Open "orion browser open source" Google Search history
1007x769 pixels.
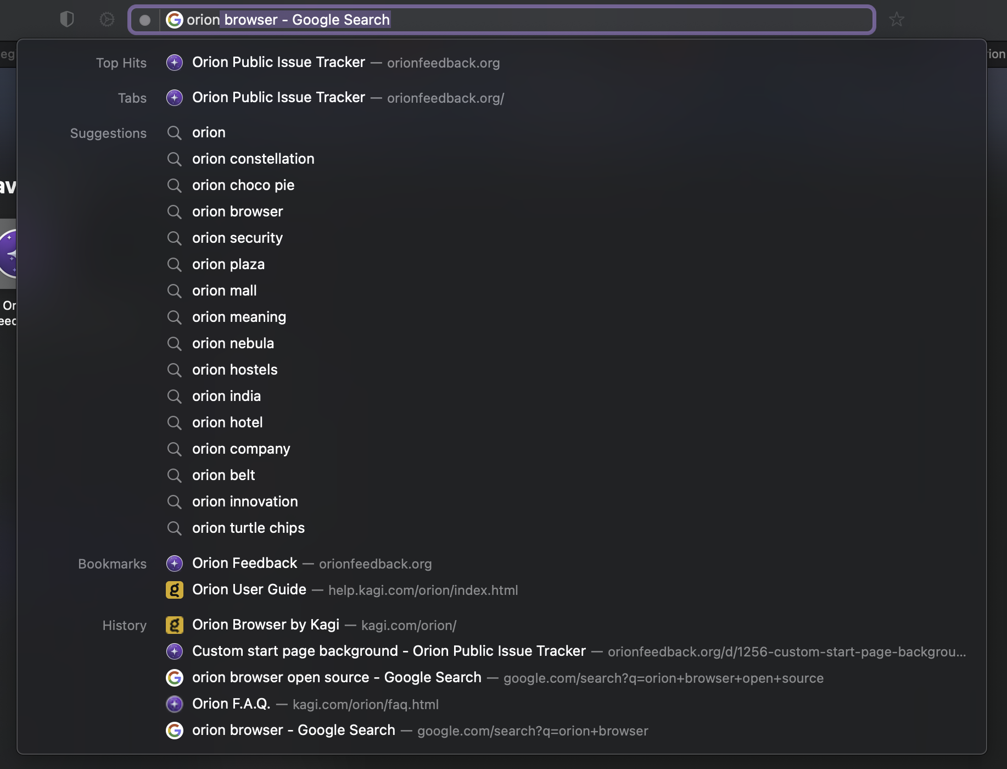click(336, 678)
